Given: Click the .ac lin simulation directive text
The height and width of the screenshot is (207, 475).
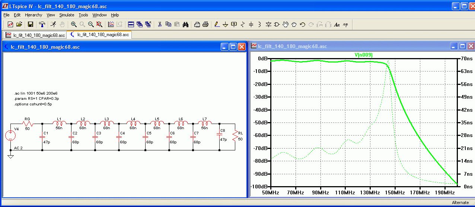Looking at the screenshot, I should coord(36,93).
